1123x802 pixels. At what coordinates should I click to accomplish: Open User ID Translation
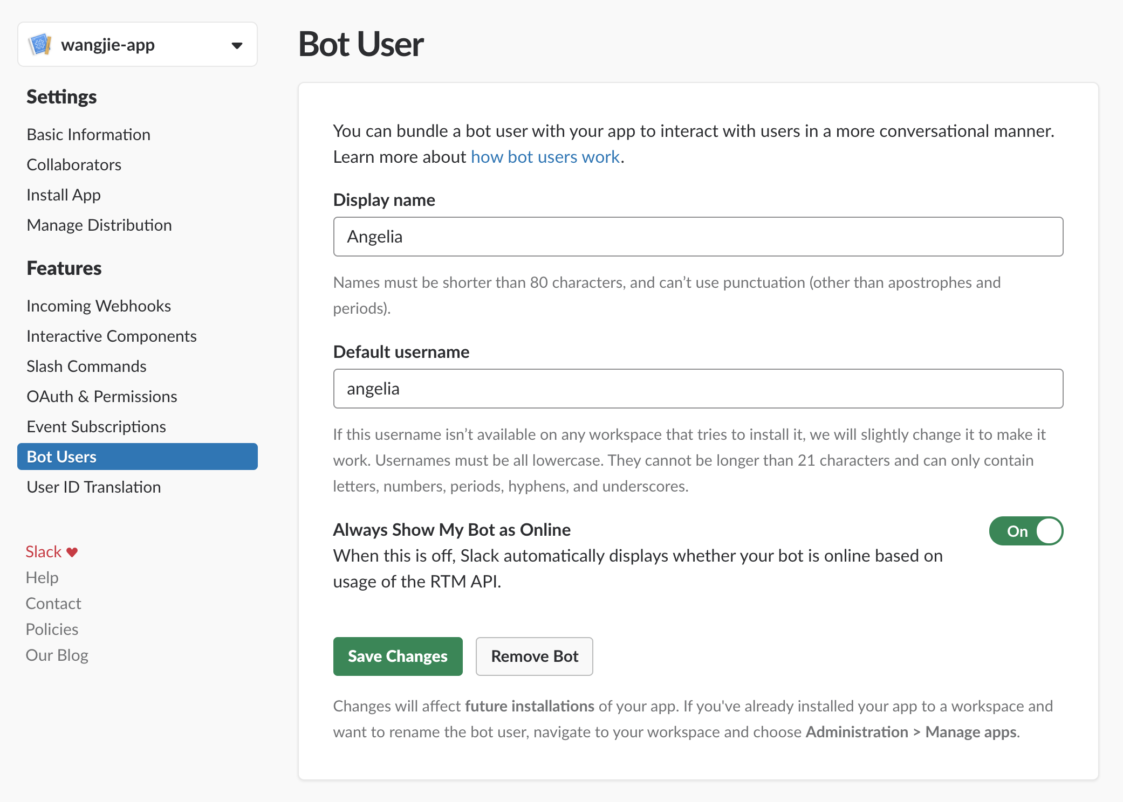(x=94, y=487)
